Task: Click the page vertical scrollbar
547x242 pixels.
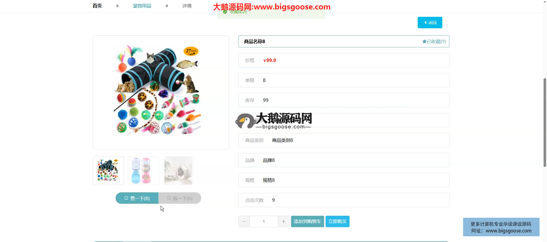Action: (544, 122)
